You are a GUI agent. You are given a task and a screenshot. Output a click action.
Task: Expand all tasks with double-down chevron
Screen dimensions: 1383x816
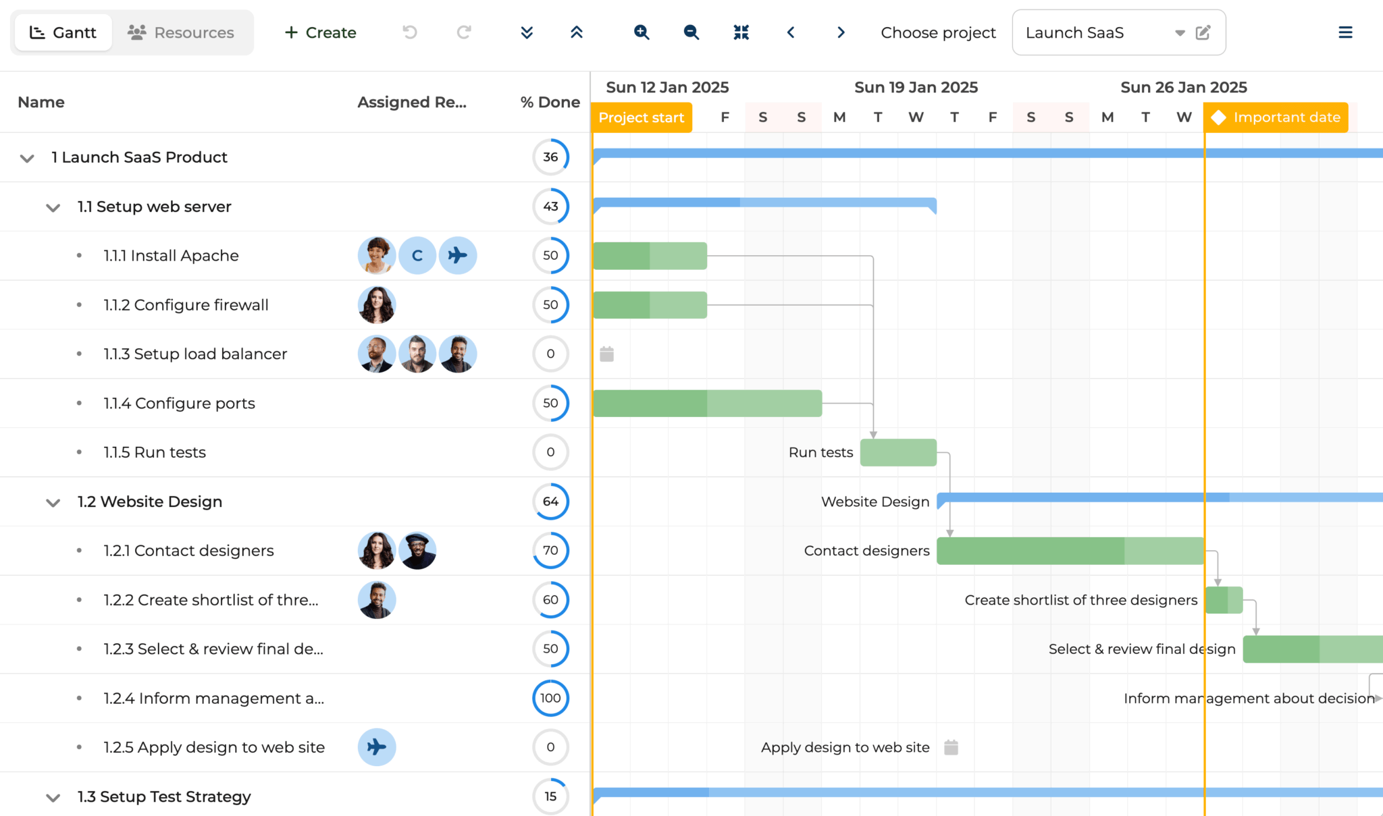coord(527,32)
